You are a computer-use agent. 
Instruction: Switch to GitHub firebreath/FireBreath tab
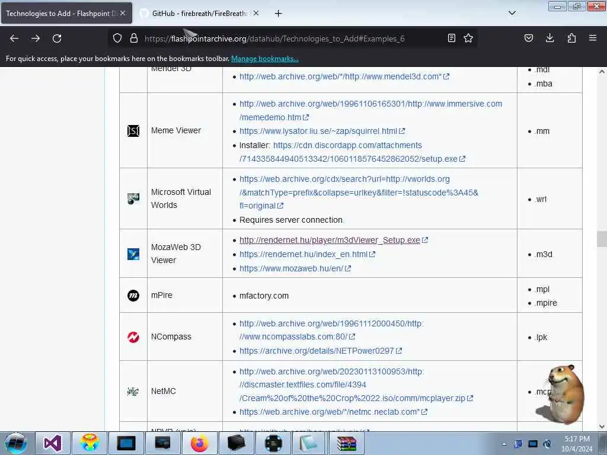199,14
